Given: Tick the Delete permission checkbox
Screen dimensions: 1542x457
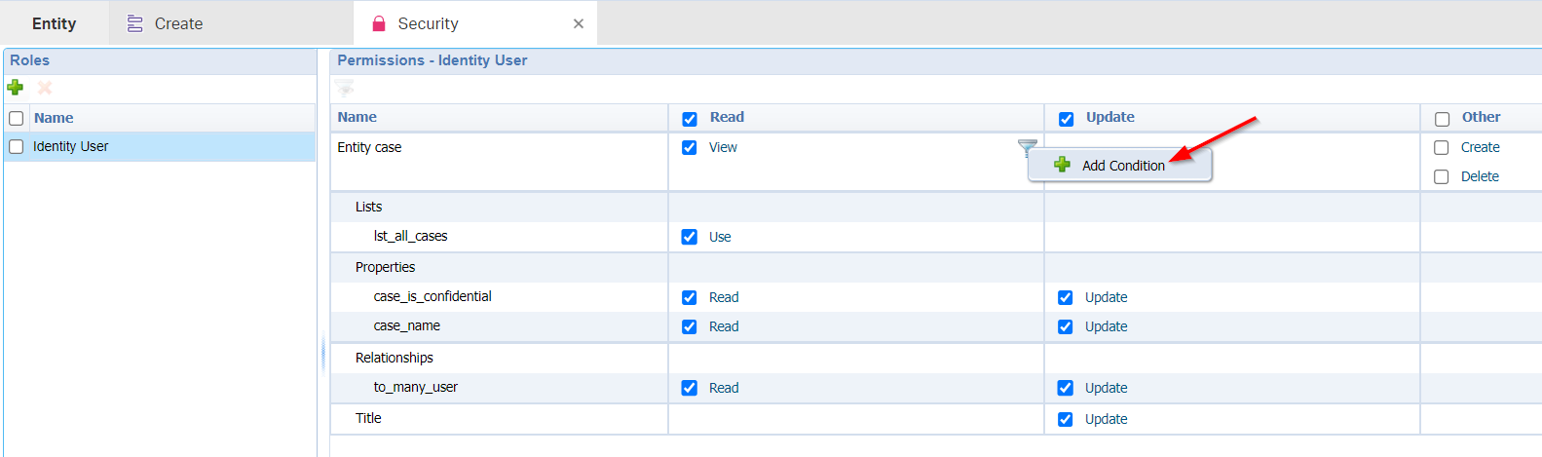Looking at the screenshot, I should pyautogui.click(x=1442, y=177).
